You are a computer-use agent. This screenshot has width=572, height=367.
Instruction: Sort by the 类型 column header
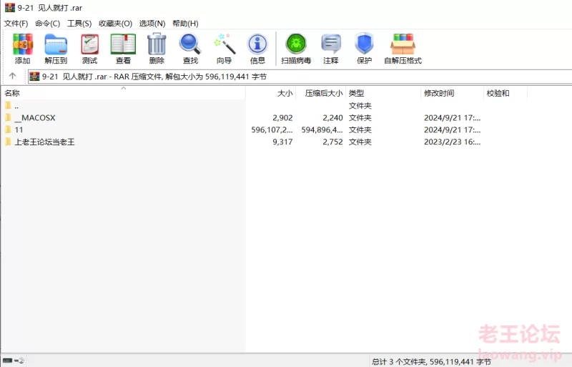click(x=383, y=93)
